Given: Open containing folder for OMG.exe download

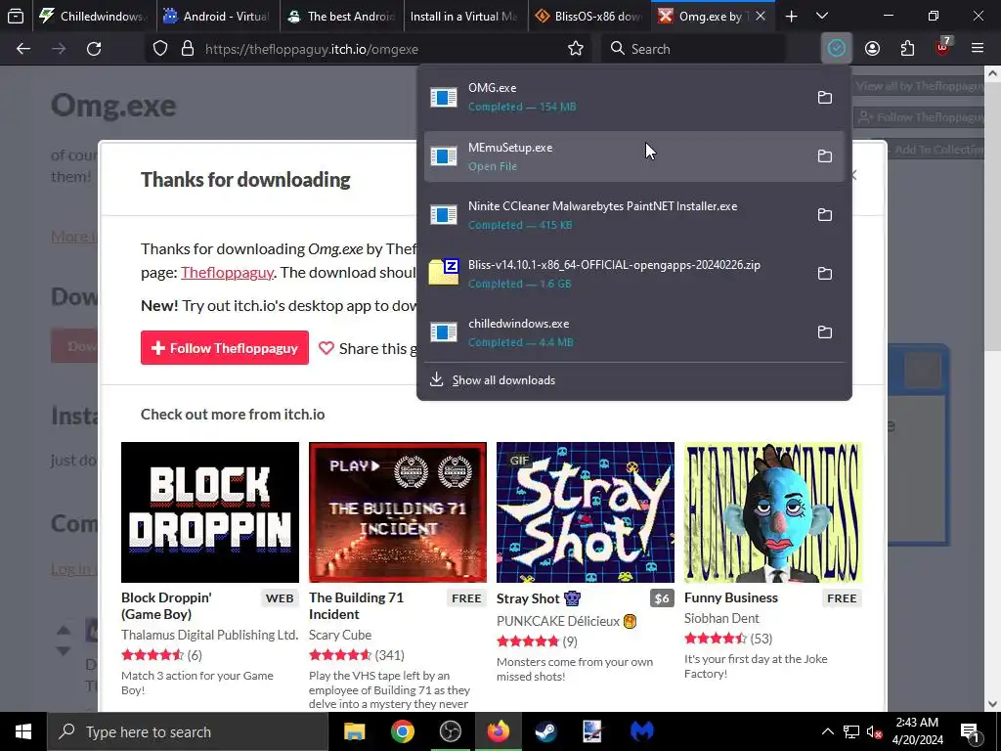Looking at the screenshot, I should tap(825, 97).
